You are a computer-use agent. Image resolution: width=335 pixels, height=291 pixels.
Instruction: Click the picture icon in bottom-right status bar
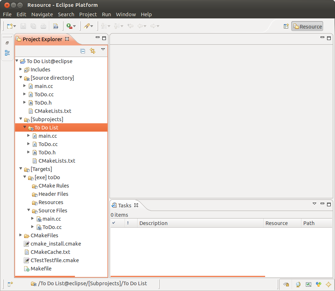click(308, 285)
